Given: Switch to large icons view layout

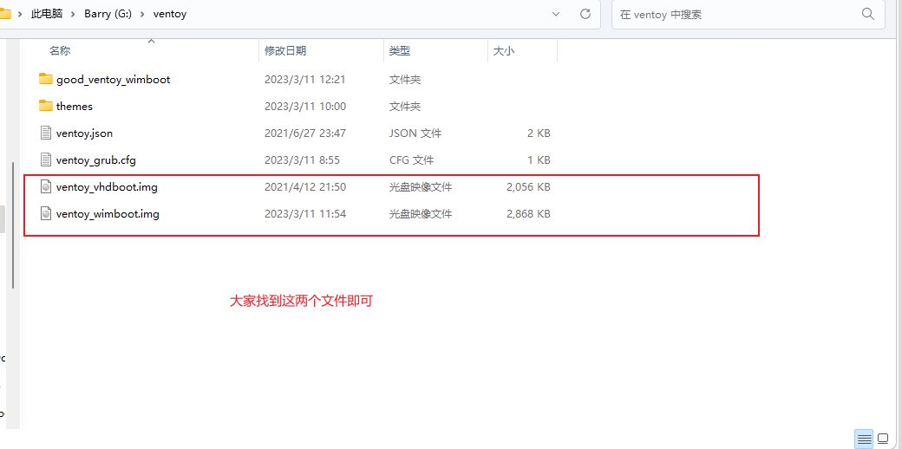Looking at the screenshot, I should coord(883,438).
